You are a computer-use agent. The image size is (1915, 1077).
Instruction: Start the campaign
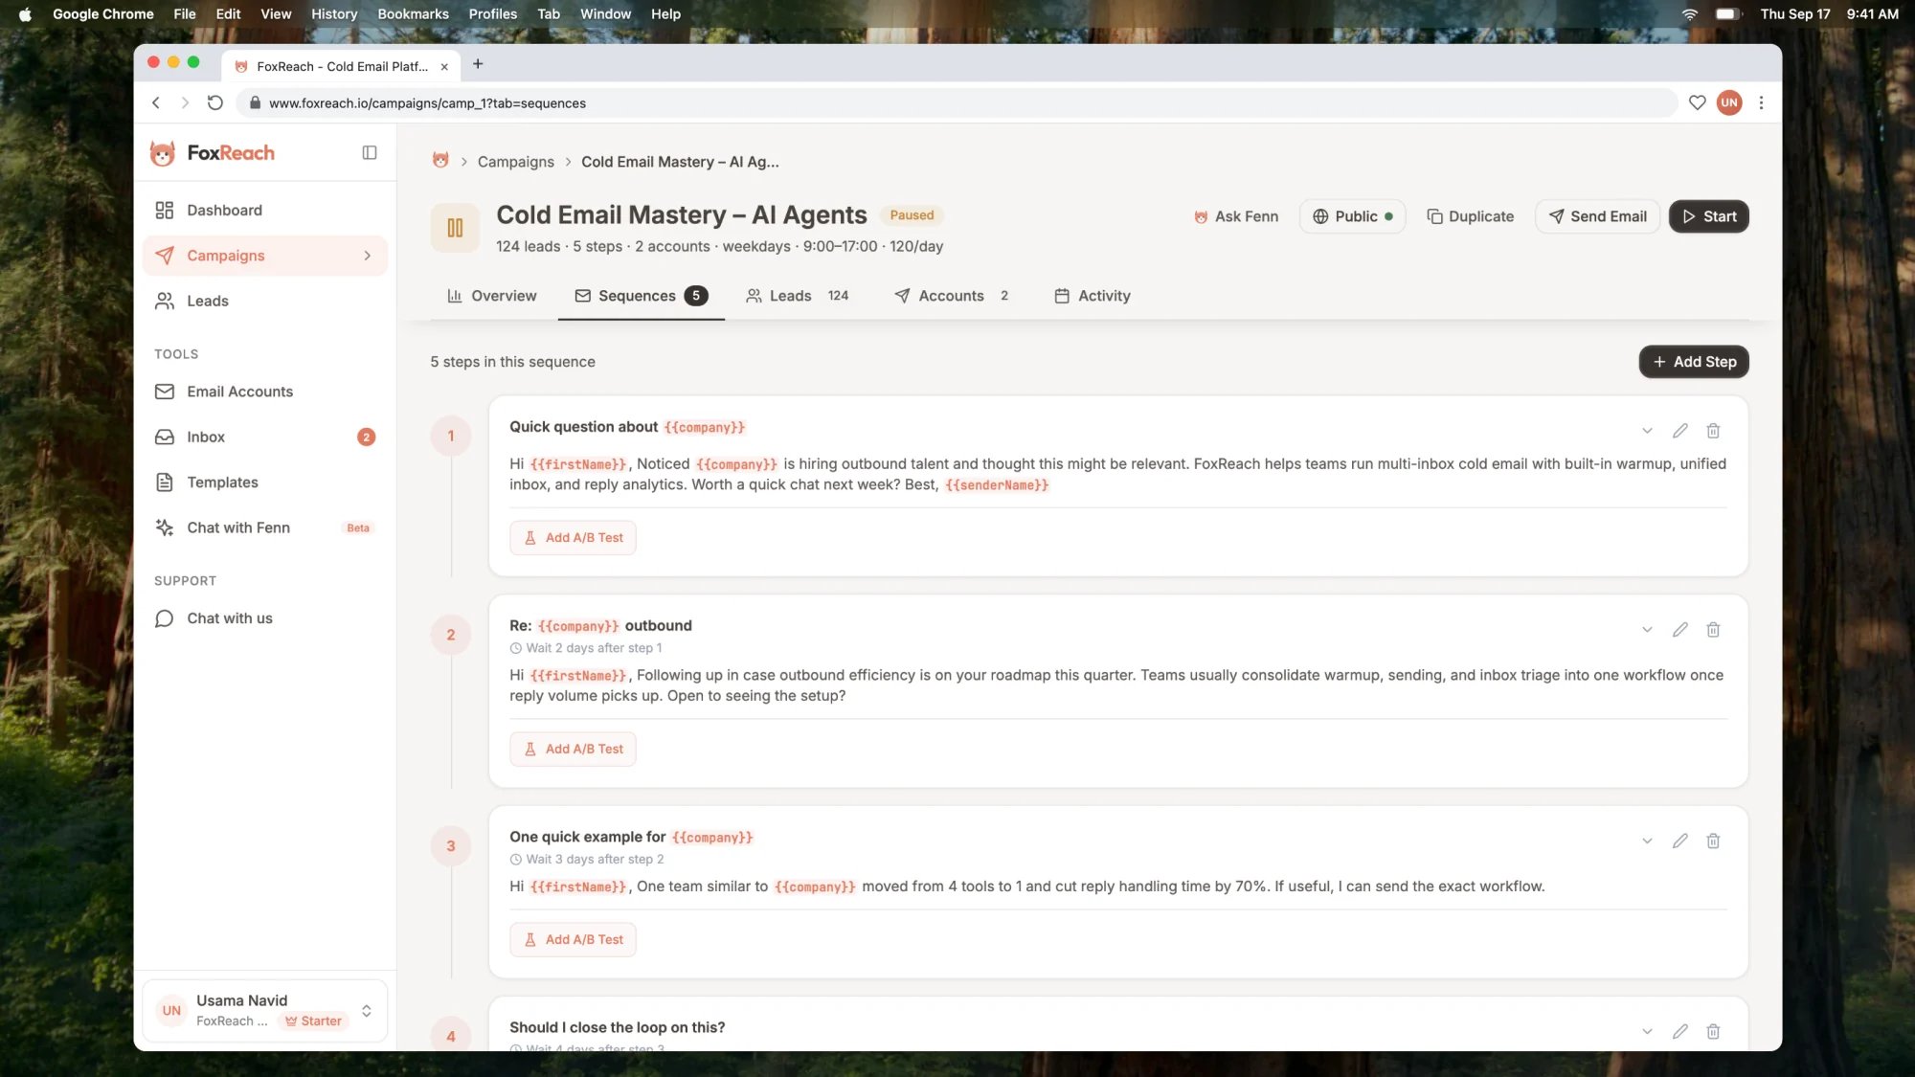[1708, 216]
